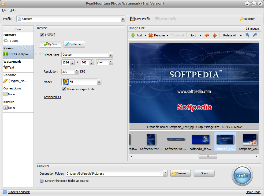Click the Delete Profile trash icon
The image size is (264, 196).
point(157,19)
